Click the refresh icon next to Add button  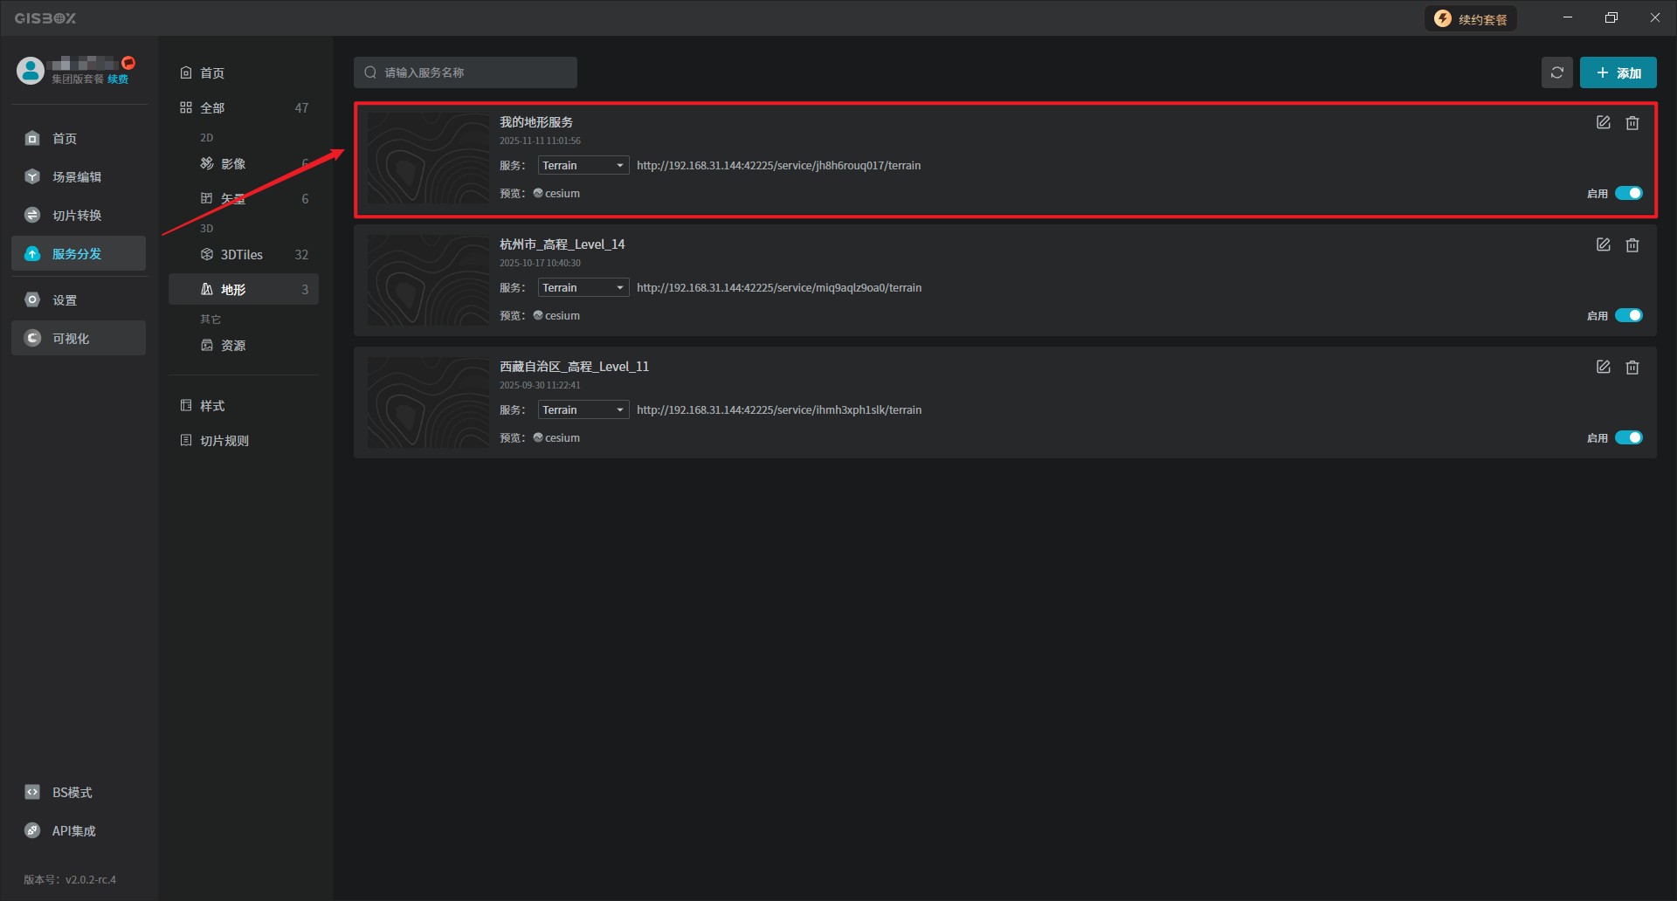1556,72
